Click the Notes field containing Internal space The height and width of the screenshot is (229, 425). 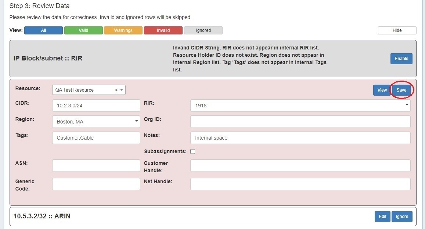pyautogui.click(x=300, y=138)
